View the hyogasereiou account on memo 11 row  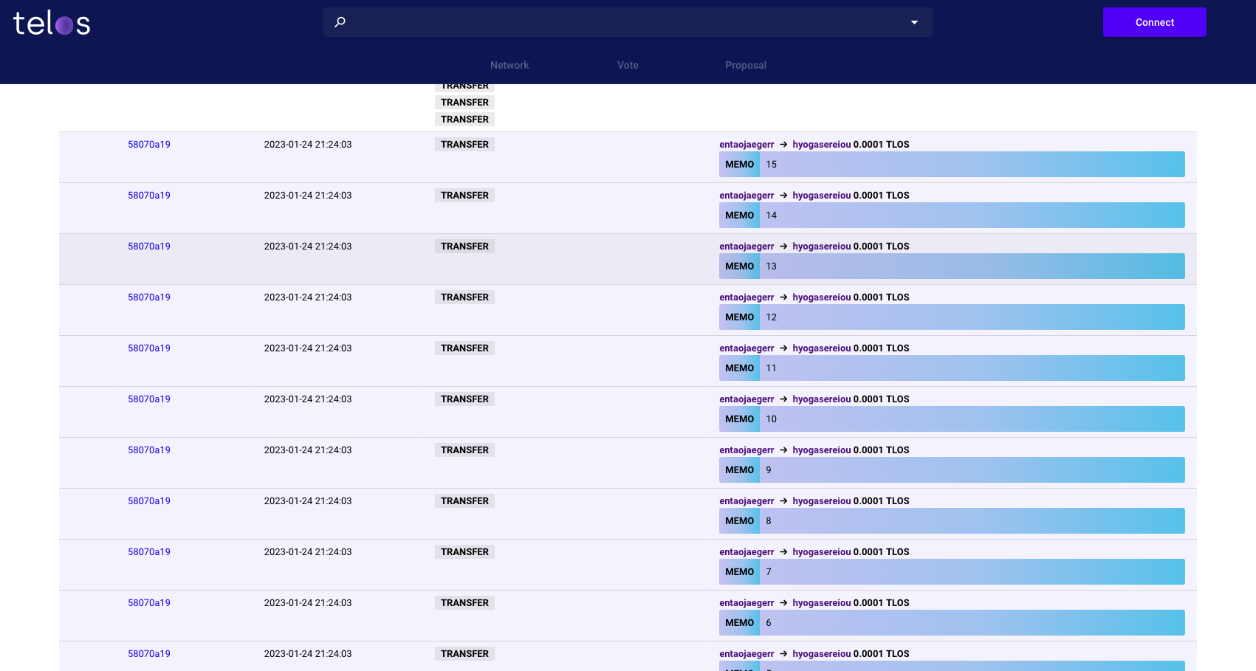click(x=822, y=348)
